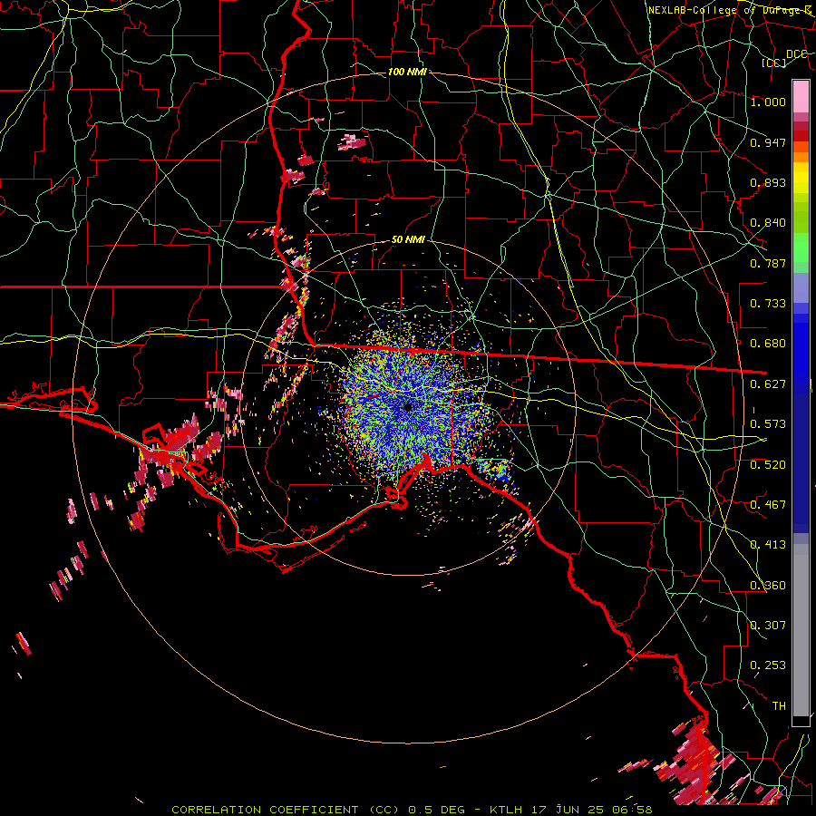Click the CORRELATION COEFFICIENT (CC) caption text
This screenshot has width=816, height=816.
click(286, 810)
